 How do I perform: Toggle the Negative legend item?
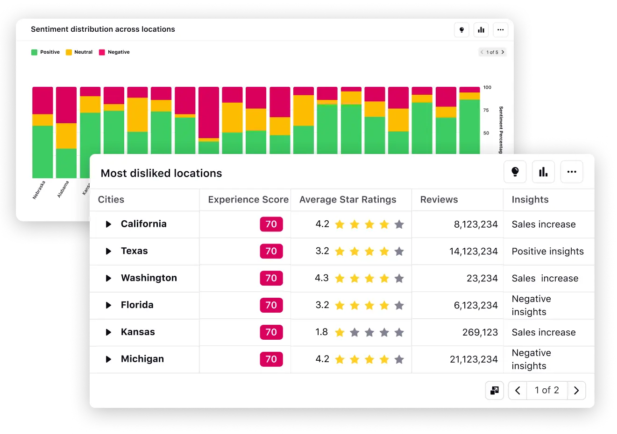pyautogui.click(x=114, y=52)
